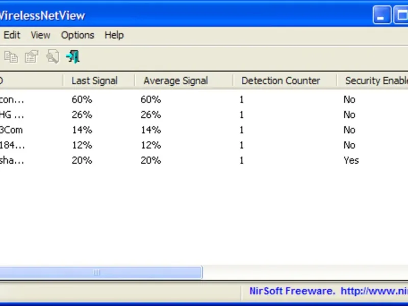Select the 3Com network row
The image size is (408, 306).
pyautogui.click(x=204, y=130)
